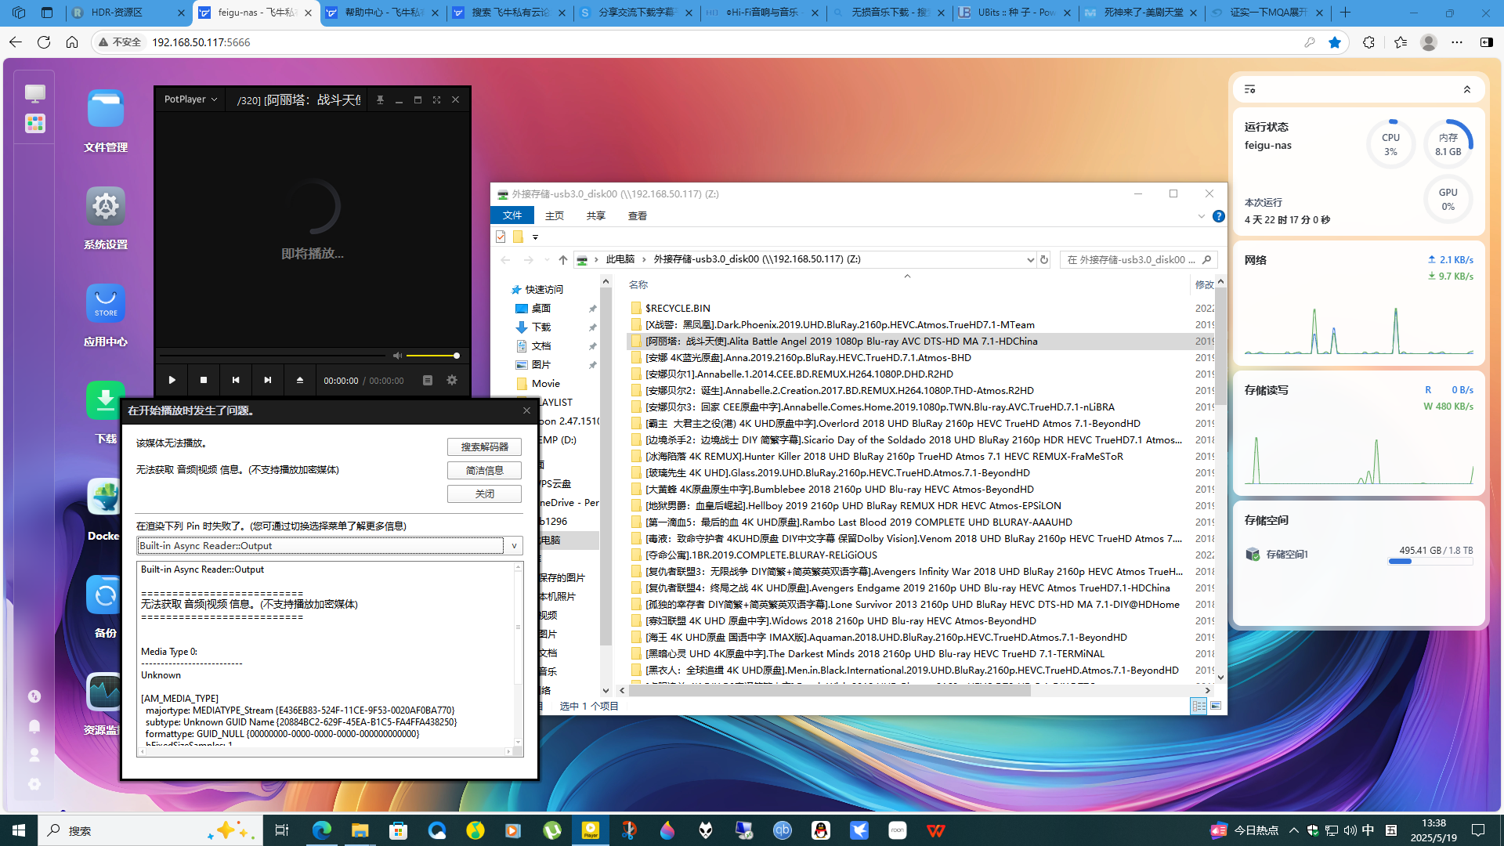Open PotPlayer playlist panel
Screen dimensions: 1504x846
point(428,380)
